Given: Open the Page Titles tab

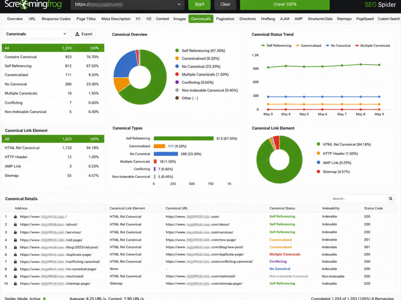Looking at the screenshot, I should click(86, 19).
